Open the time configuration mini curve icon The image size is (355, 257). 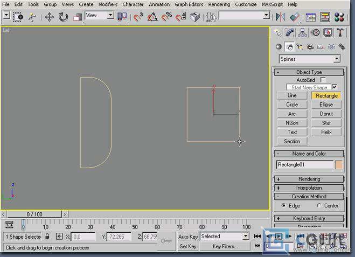click(x=9, y=224)
